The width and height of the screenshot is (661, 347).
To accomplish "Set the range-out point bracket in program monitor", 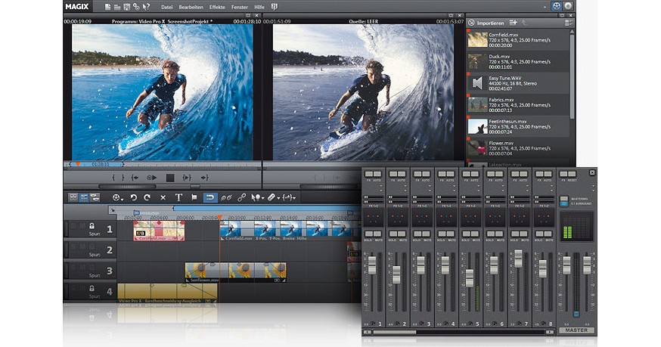I will point(123,178).
